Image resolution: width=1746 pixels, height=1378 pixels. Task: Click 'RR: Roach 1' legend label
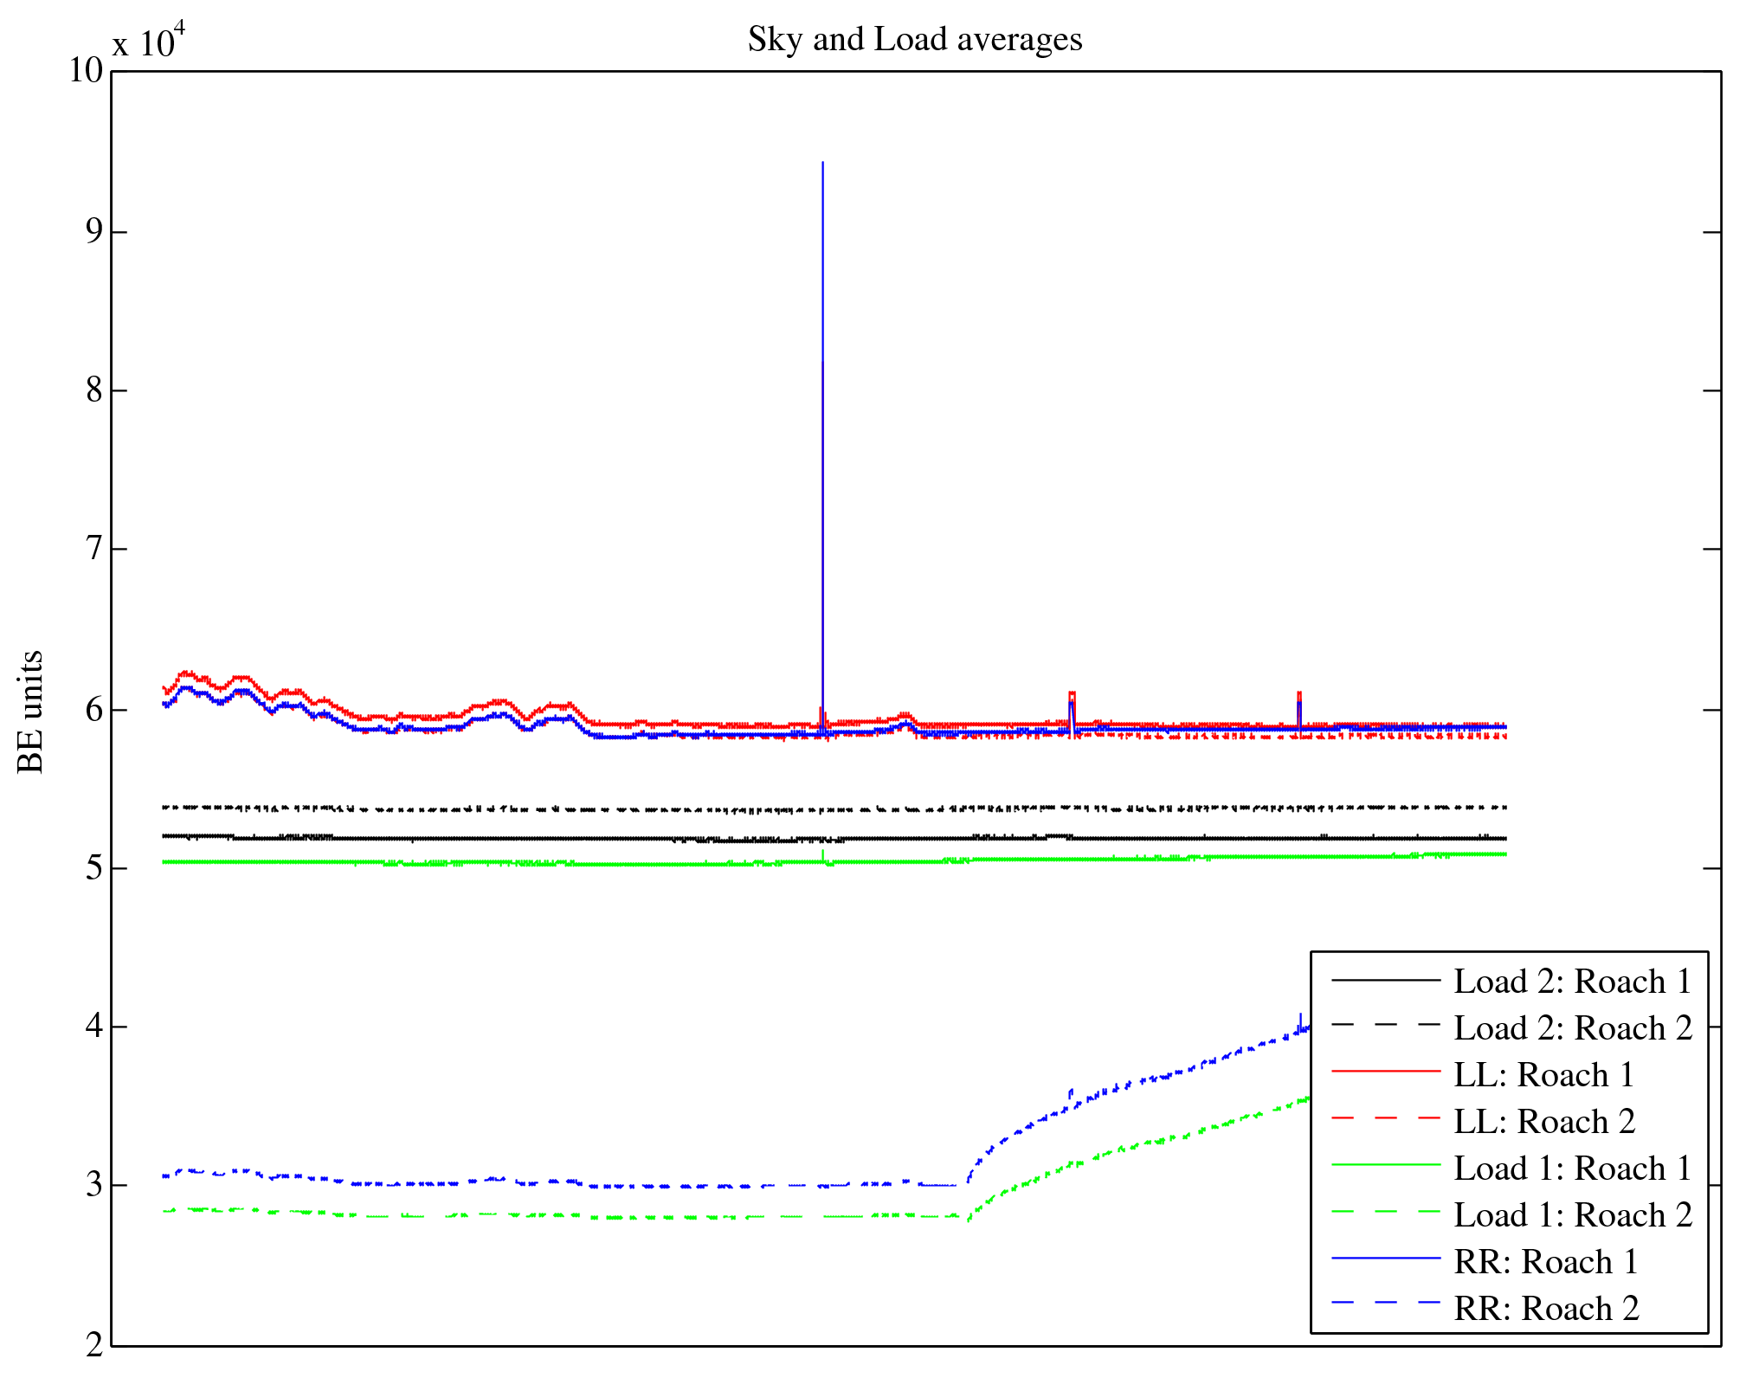click(x=1546, y=1262)
